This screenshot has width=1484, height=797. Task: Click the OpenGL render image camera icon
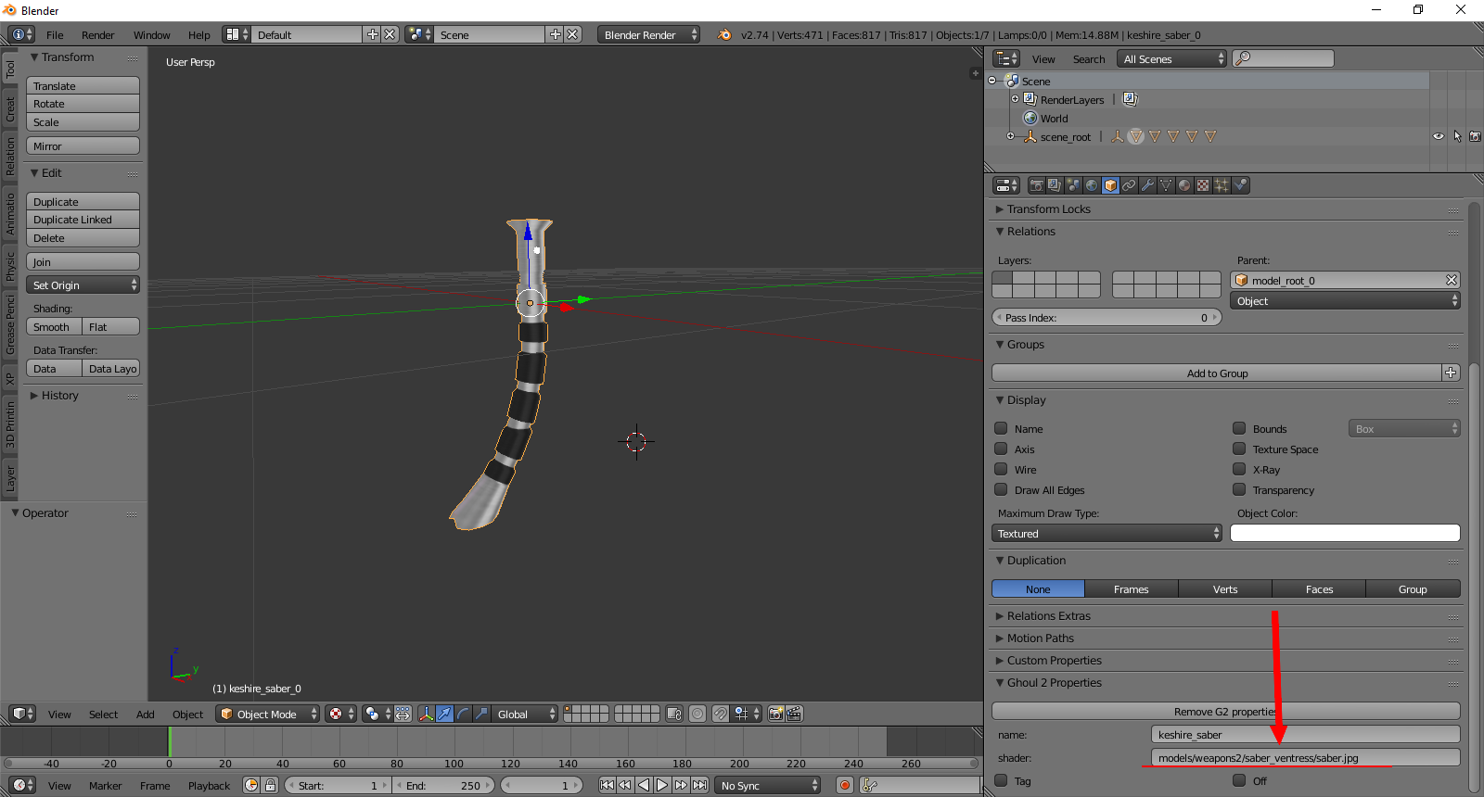coord(775,714)
